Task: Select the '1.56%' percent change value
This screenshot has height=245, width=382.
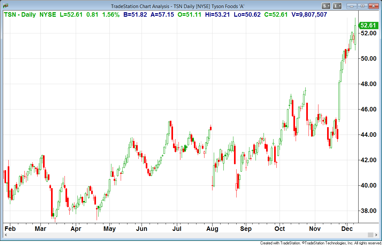Action: 111,15
